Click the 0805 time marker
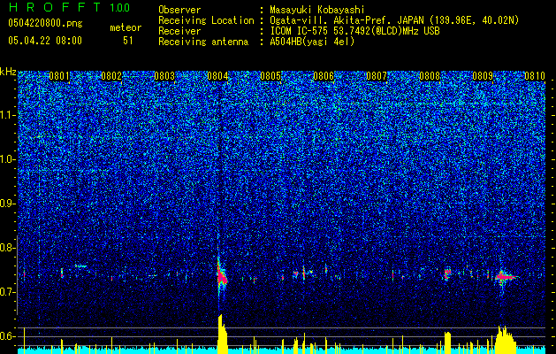Viewport: 556px width, 354px height. 270,76
